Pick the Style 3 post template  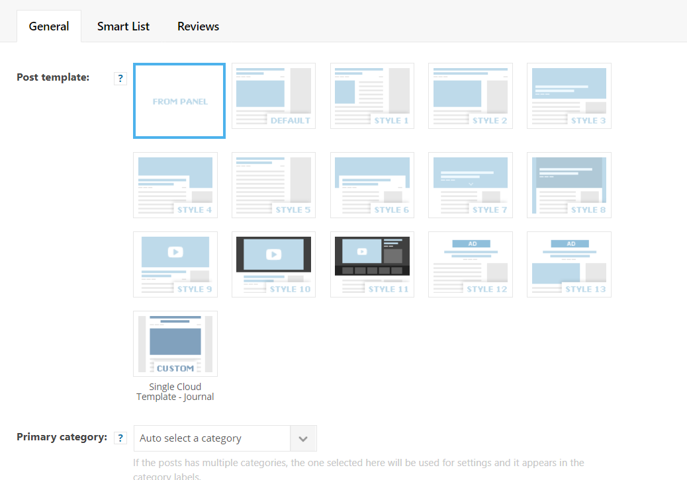(569, 96)
